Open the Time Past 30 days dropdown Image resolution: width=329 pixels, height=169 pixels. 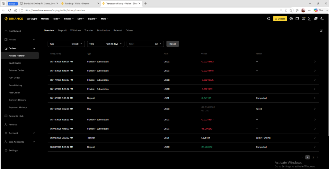click(106, 44)
